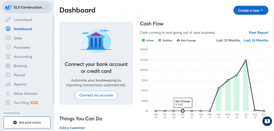Click the Connect my account button
This screenshot has height=131, width=274.
coord(96,95)
